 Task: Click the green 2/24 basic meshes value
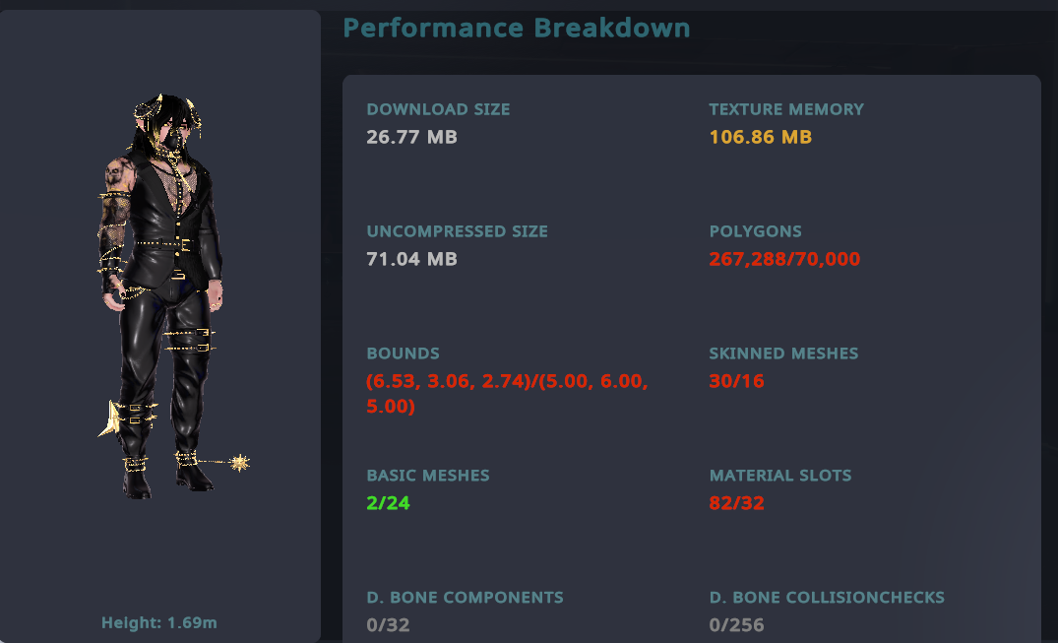(x=388, y=503)
